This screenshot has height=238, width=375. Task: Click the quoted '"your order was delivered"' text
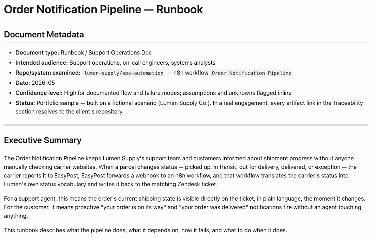(213, 207)
